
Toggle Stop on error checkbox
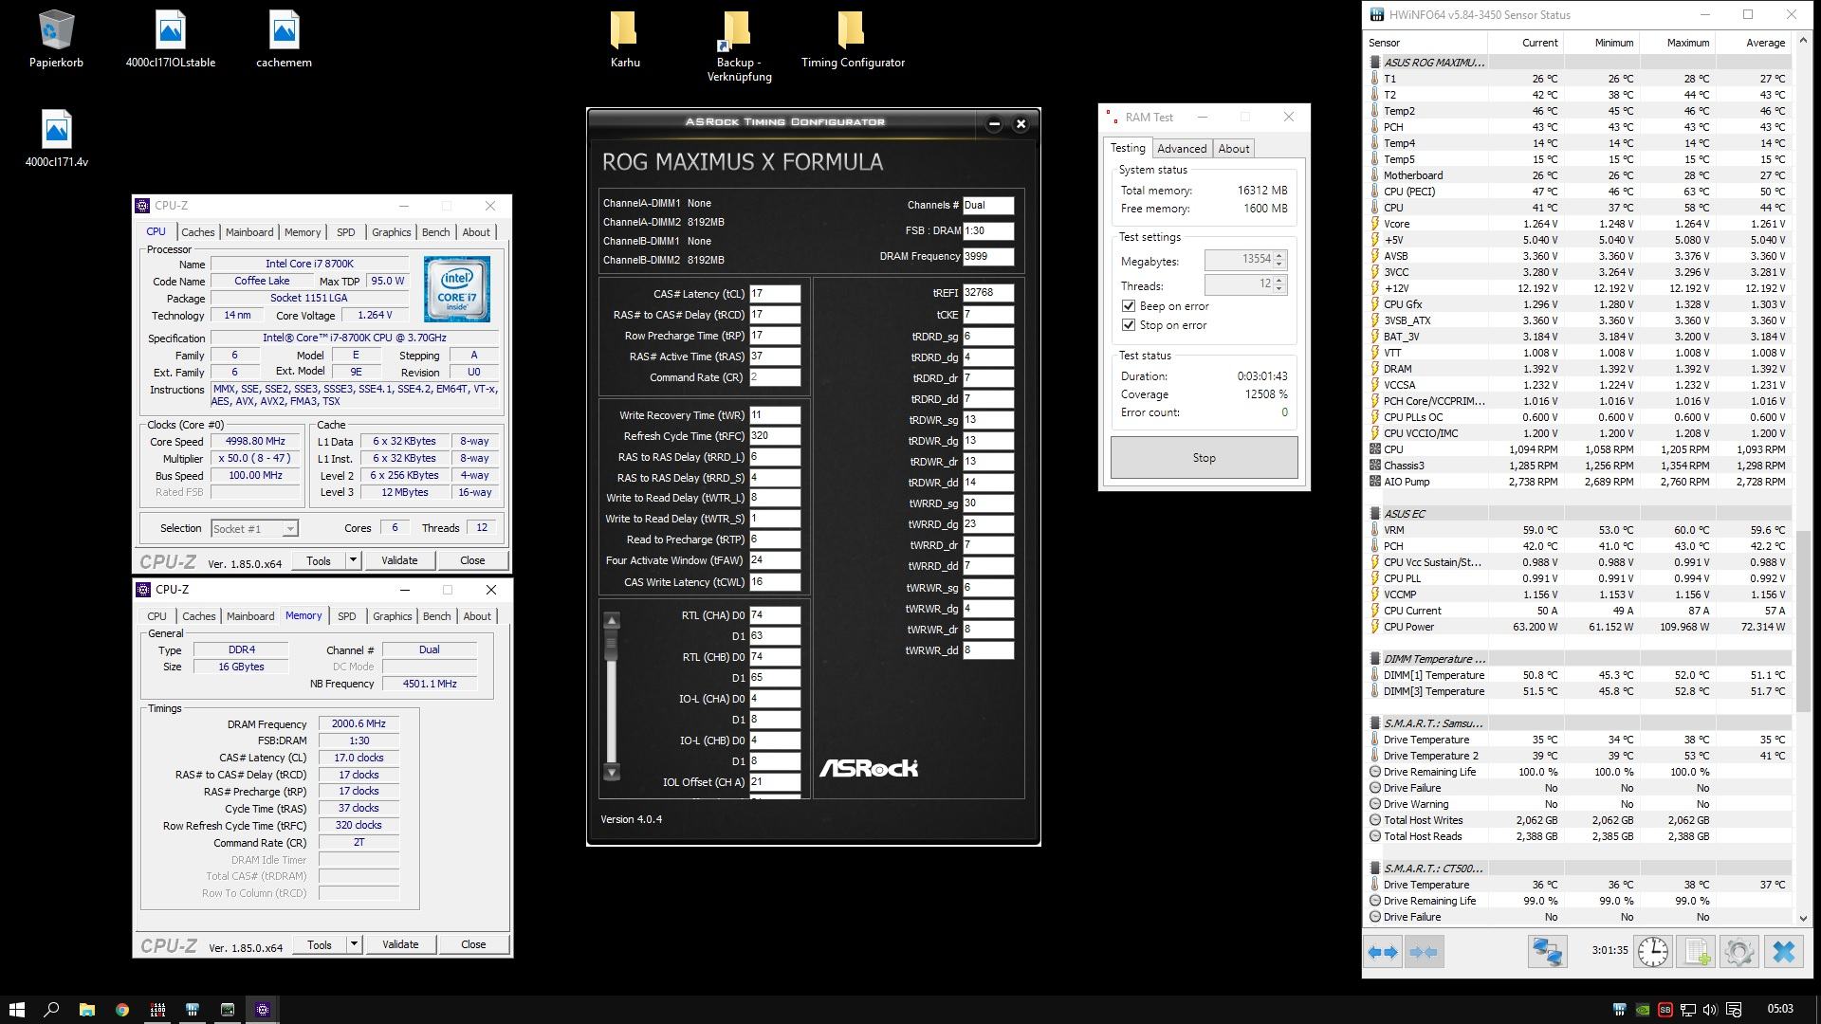(1129, 325)
